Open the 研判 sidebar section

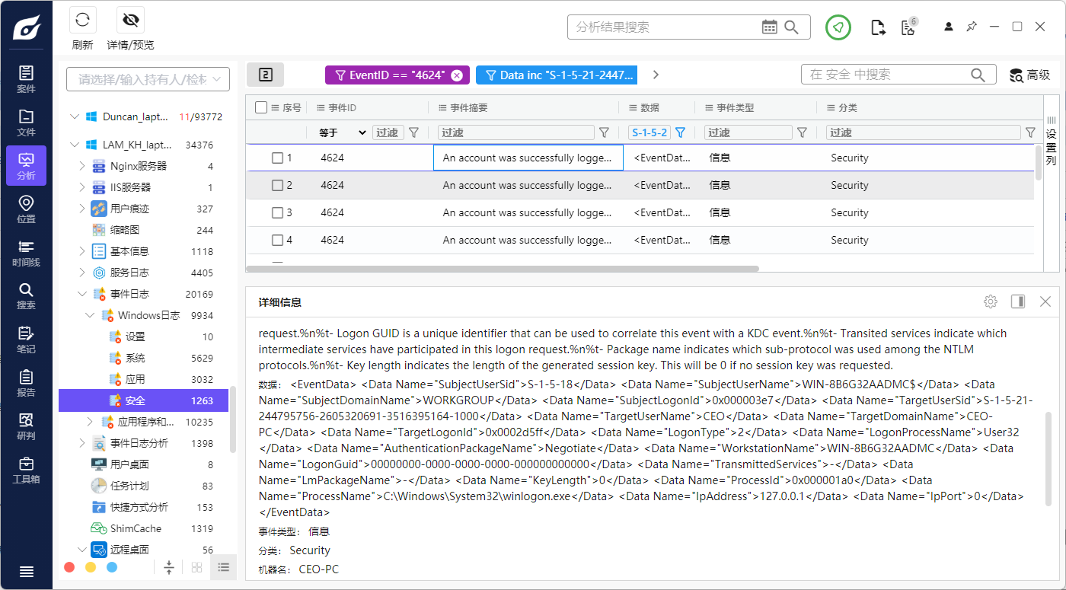tap(26, 426)
